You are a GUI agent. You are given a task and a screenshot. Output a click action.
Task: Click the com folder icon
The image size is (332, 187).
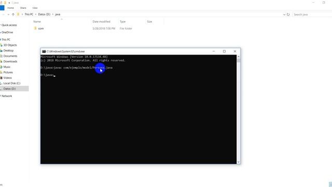pyautogui.click(x=35, y=28)
